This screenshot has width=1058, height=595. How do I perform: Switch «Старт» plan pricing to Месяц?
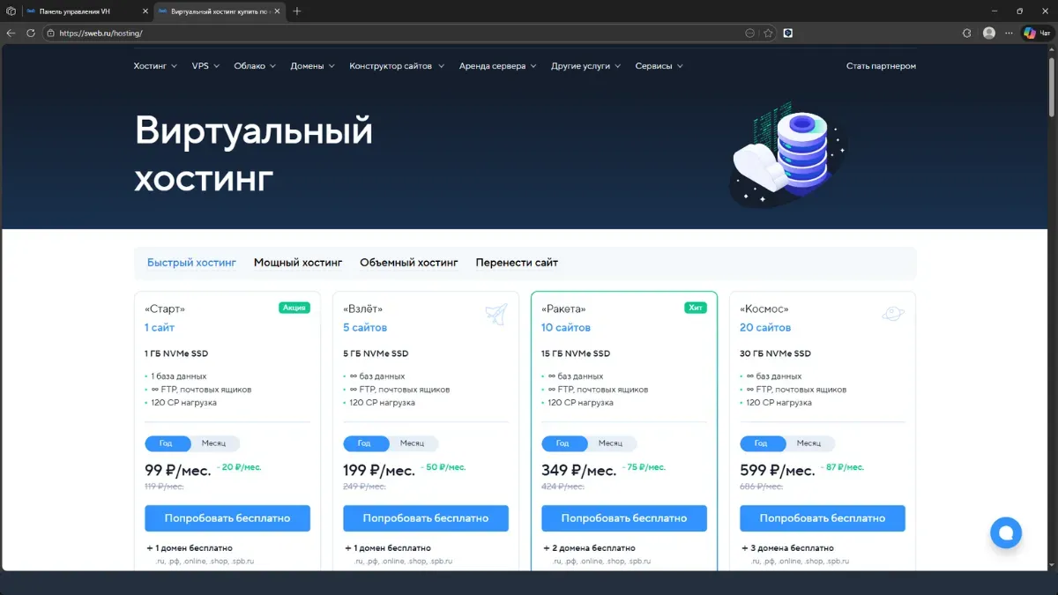click(x=216, y=443)
